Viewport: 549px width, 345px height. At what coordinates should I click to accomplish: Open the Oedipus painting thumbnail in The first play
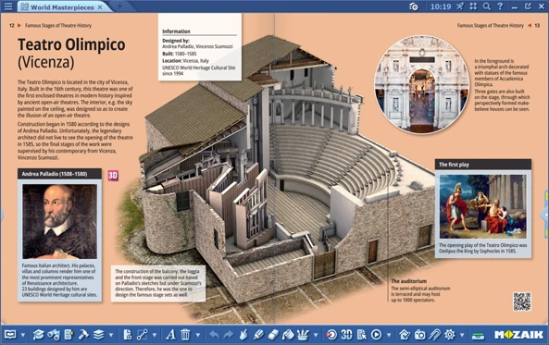click(x=483, y=206)
